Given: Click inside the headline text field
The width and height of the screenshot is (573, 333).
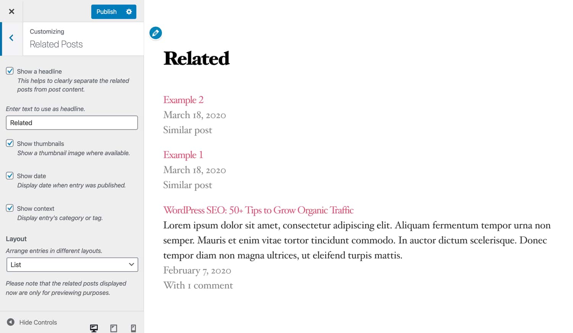Looking at the screenshot, I should coord(71,123).
